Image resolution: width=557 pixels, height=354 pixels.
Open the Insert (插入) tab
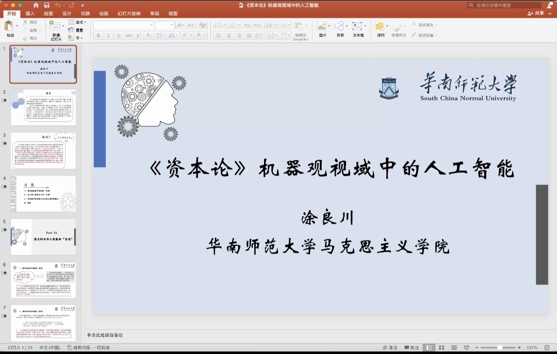coord(30,14)
